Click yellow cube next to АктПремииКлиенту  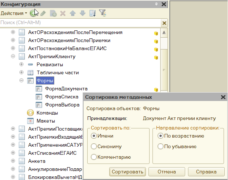(x=156, y=57)
